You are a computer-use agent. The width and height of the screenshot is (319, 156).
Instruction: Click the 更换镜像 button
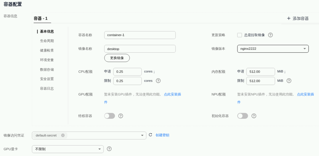coord(117,58)
